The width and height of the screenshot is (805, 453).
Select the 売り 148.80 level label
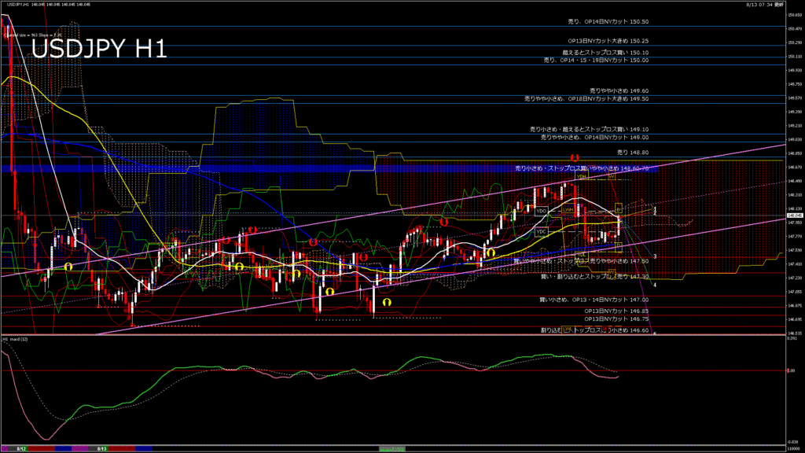(x=633, y=152)
